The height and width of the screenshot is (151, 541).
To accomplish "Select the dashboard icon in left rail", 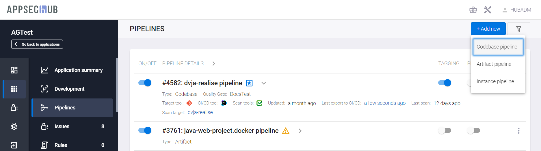I will (14, 70).
